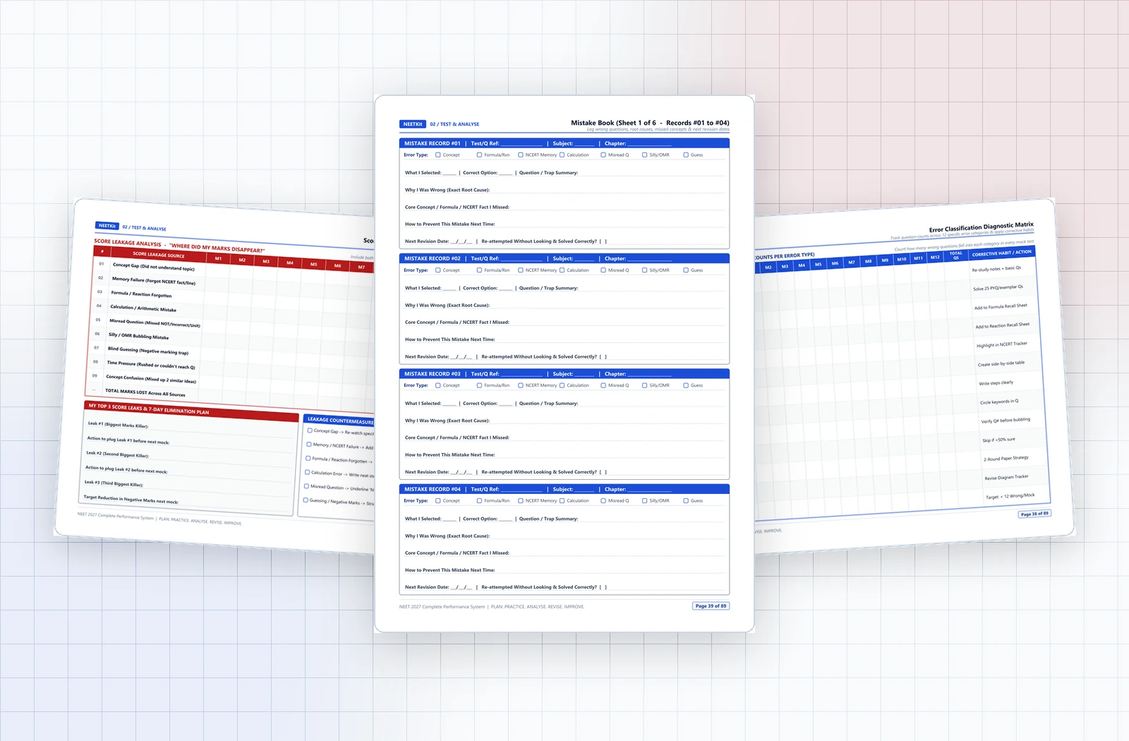This screenshot has height=741, width=1129.
Task: Click 'Leak #1 (Biggest Marks Killer)' line
Action: (x=191, y=428)
